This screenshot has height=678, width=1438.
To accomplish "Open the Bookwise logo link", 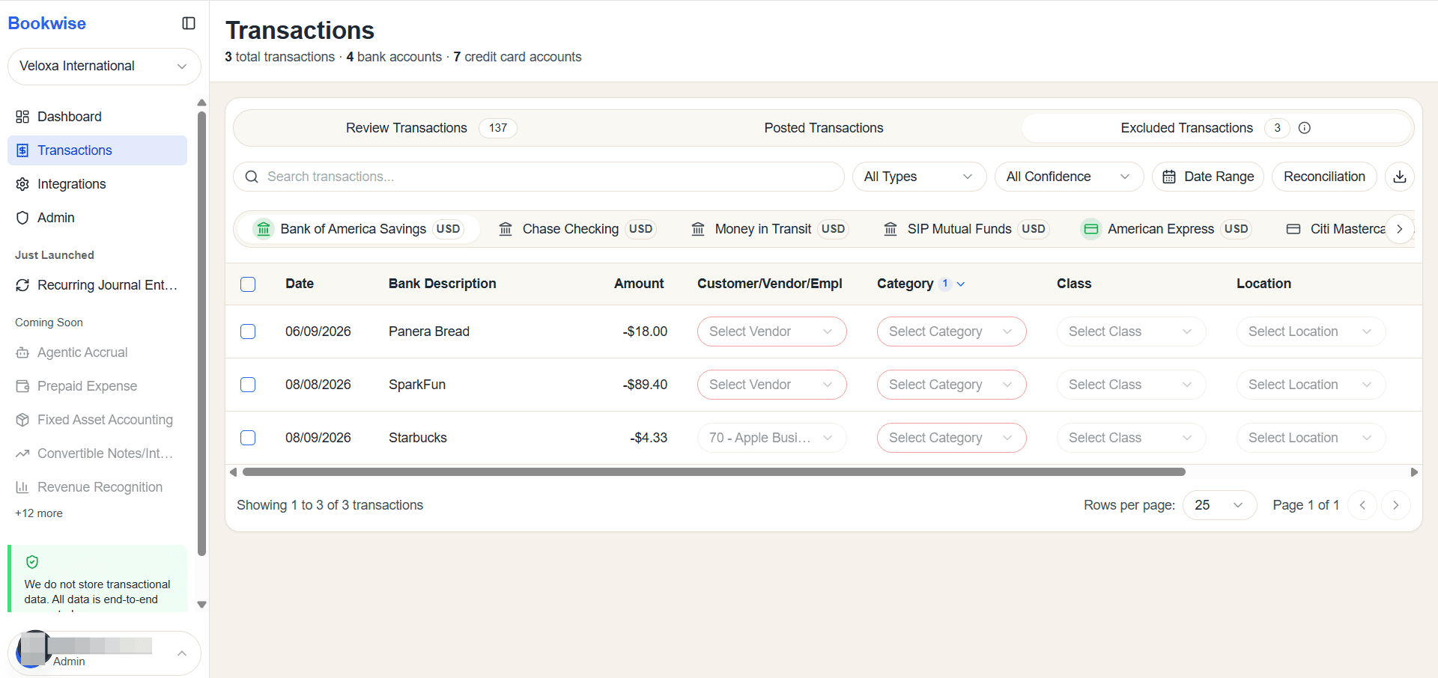I will [47, 23].
